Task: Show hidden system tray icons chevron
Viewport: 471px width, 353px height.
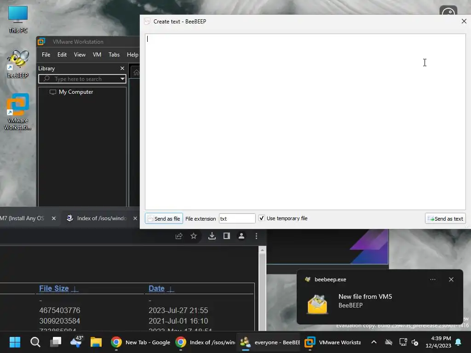Action: pos(374,342)
